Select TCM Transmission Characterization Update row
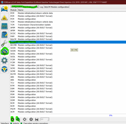This screenshot has width=126, height=124. point(68,25)
